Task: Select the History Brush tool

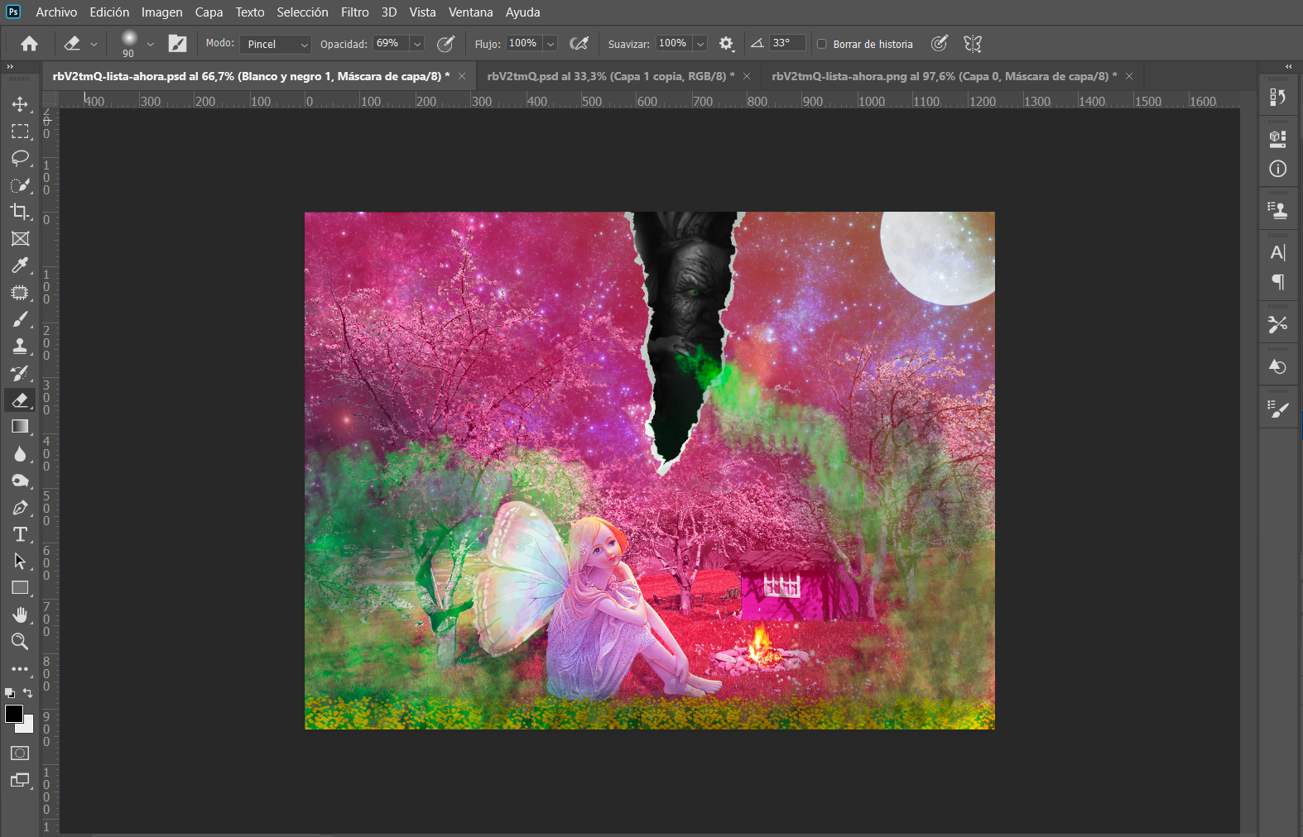Action: pos(20,373)
